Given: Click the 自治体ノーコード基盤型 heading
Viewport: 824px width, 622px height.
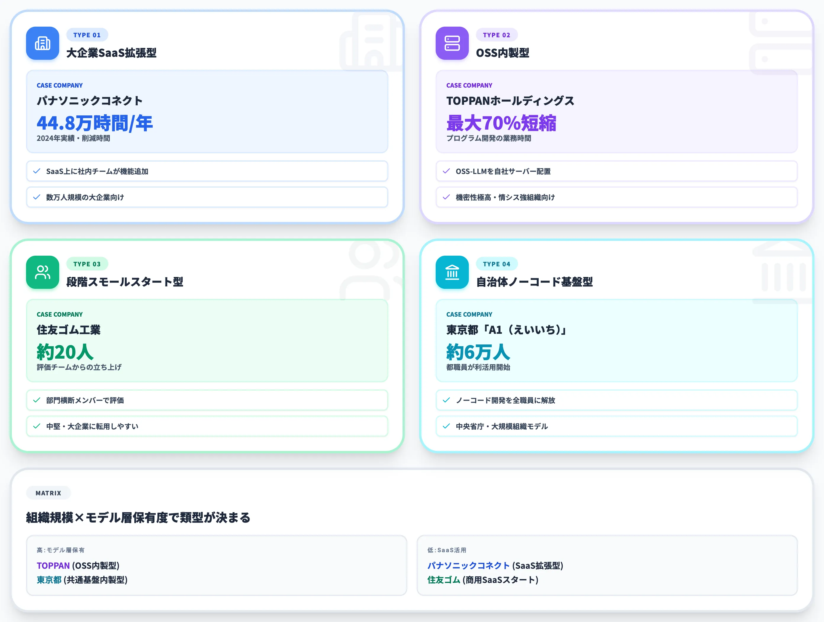Looking at the screenshot, I should point(535,282).
